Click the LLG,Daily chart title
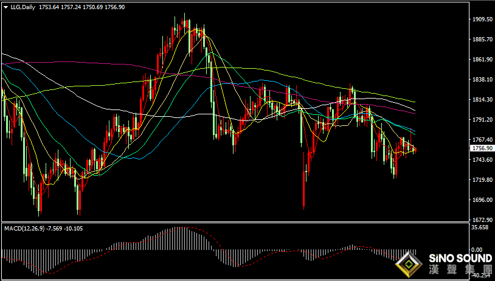 pyautogui.click(x=22, y=7)
